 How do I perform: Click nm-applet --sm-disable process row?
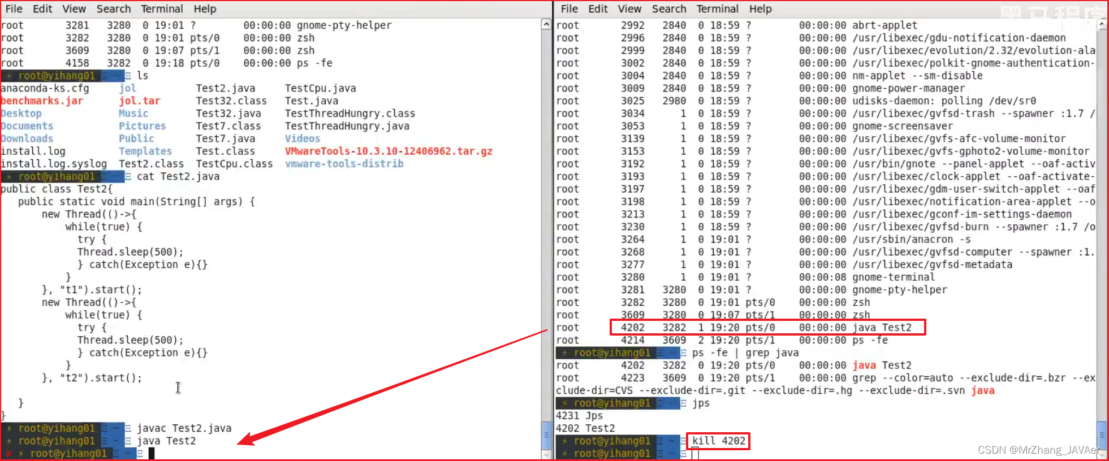coord(770,75)
